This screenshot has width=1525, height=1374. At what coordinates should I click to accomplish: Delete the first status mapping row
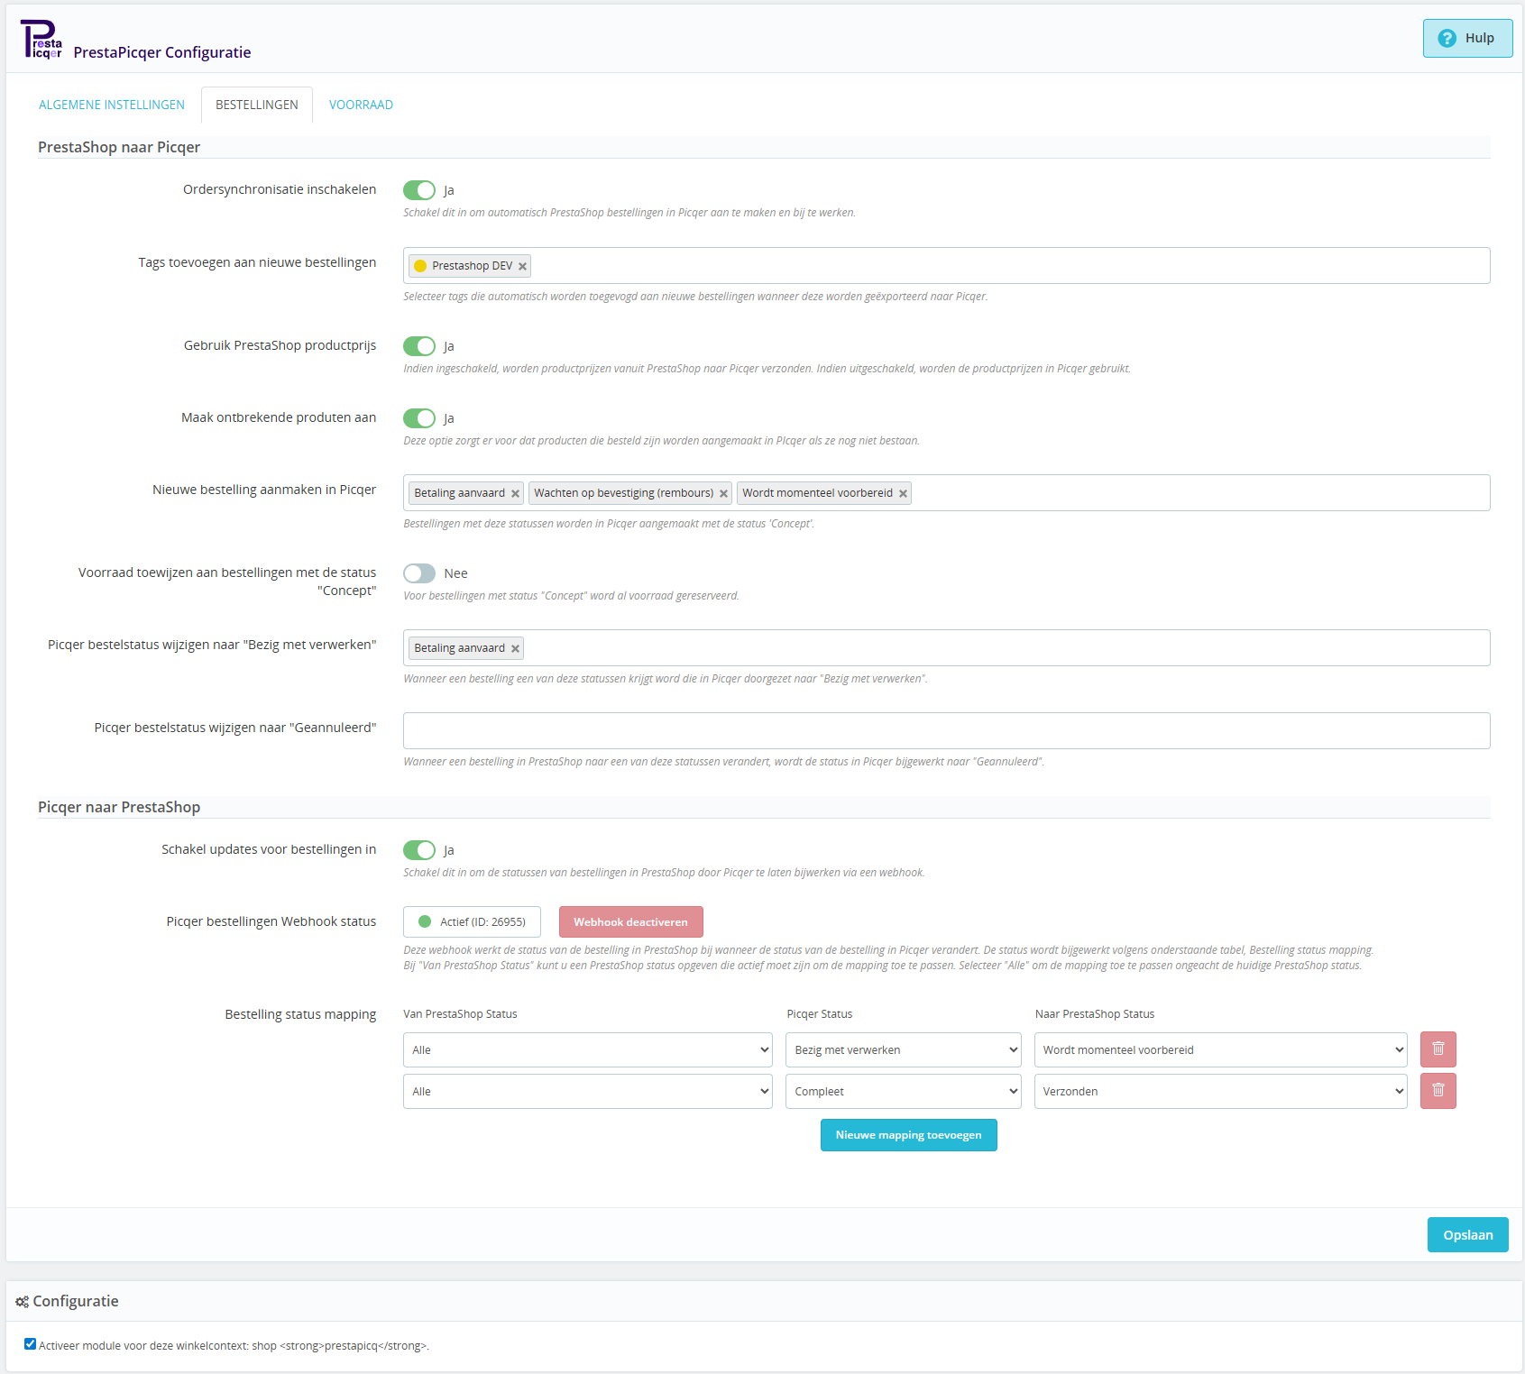pyautogui.click(x=1438, y=1049)
